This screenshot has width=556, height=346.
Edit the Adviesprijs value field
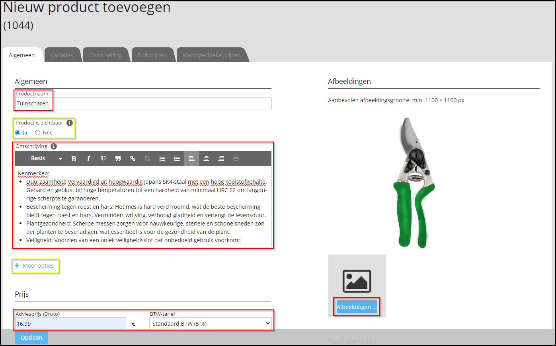[70, 323]
